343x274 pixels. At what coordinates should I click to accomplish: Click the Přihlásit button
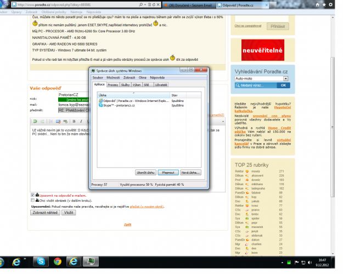coord(278,26)
